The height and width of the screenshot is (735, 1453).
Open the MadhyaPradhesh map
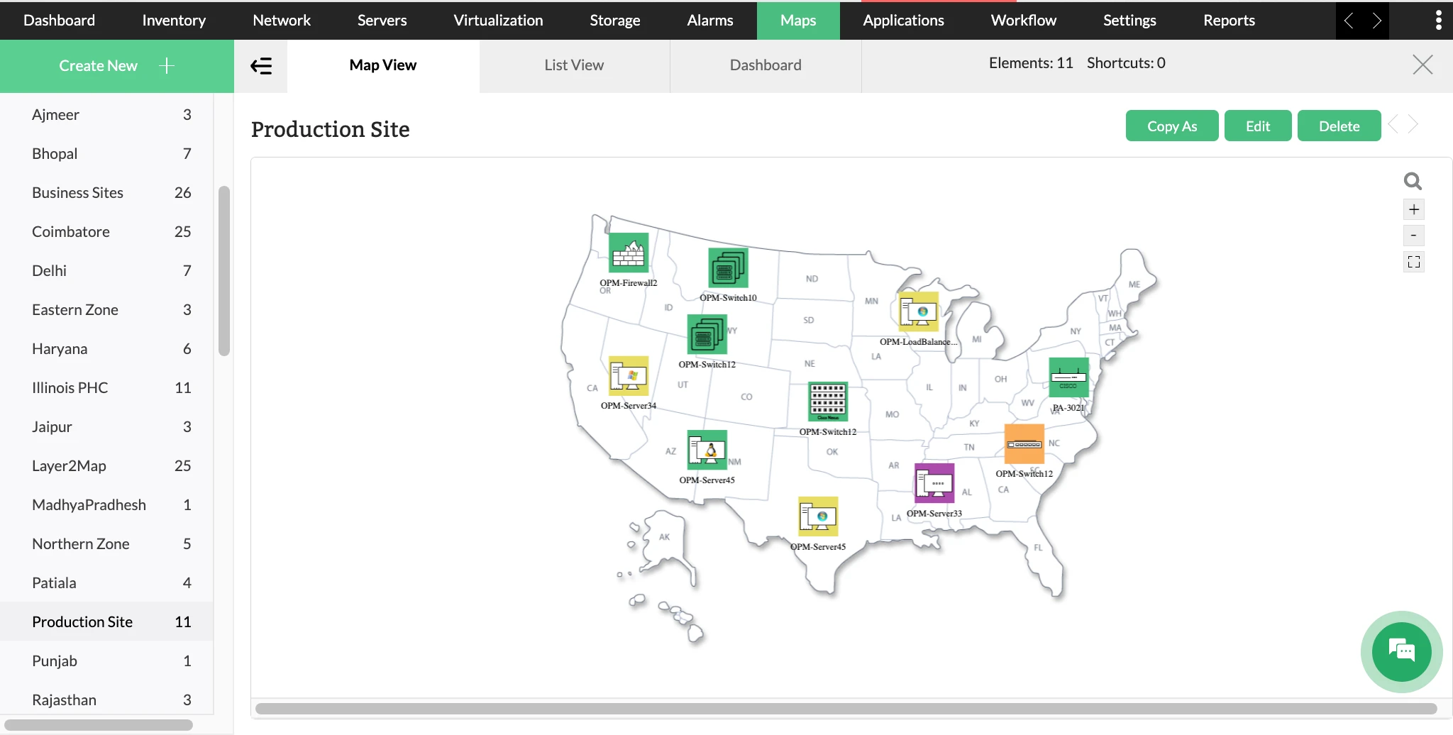pos(106,504)
